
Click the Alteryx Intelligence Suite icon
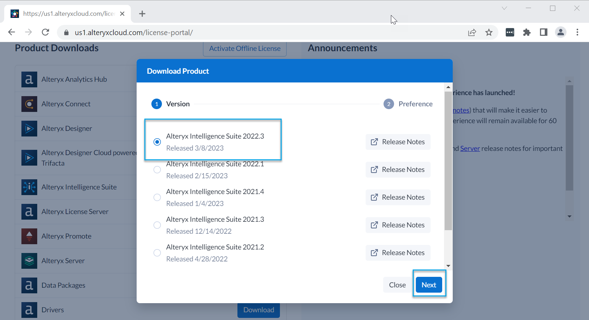pyautogui.click(x=29, y=187)
